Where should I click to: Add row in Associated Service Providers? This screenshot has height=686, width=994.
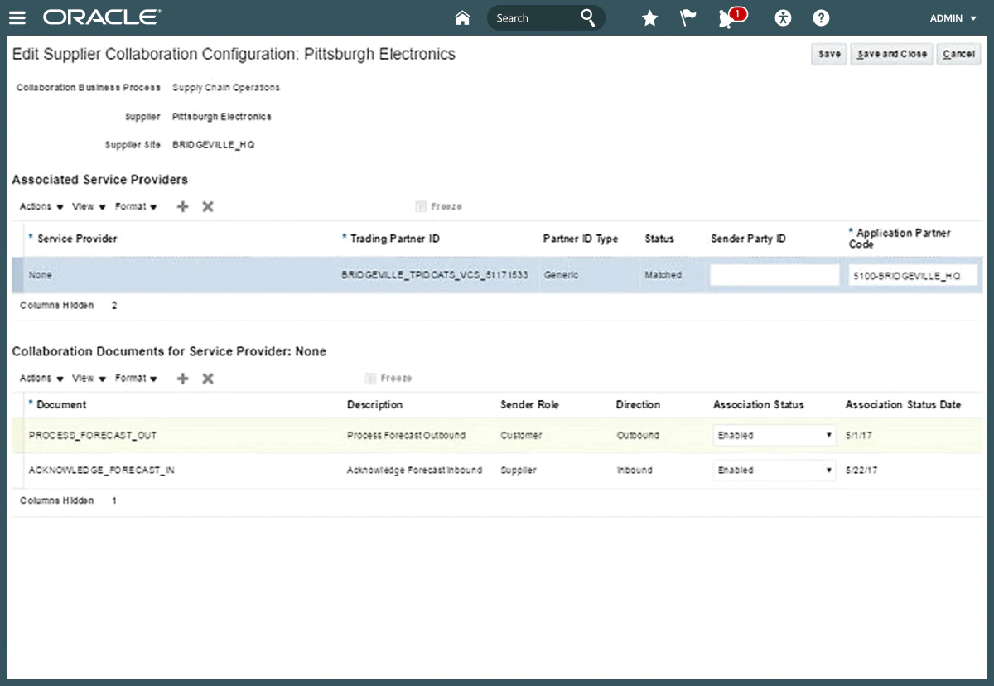tap(183, 207)
